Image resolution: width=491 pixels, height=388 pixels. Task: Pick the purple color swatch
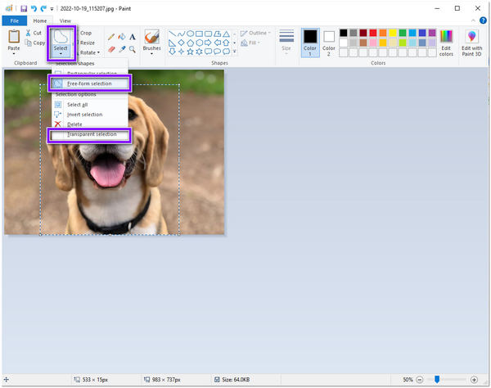point(432,33)
